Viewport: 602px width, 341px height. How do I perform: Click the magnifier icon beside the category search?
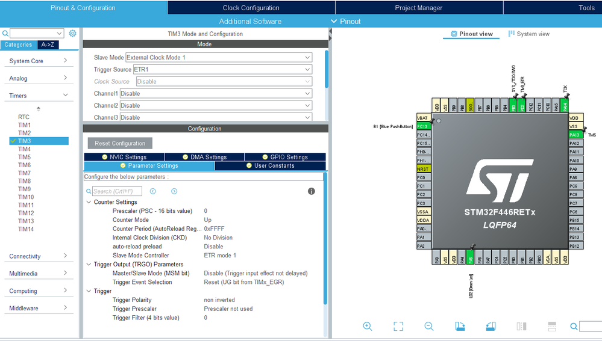[5, 34]
